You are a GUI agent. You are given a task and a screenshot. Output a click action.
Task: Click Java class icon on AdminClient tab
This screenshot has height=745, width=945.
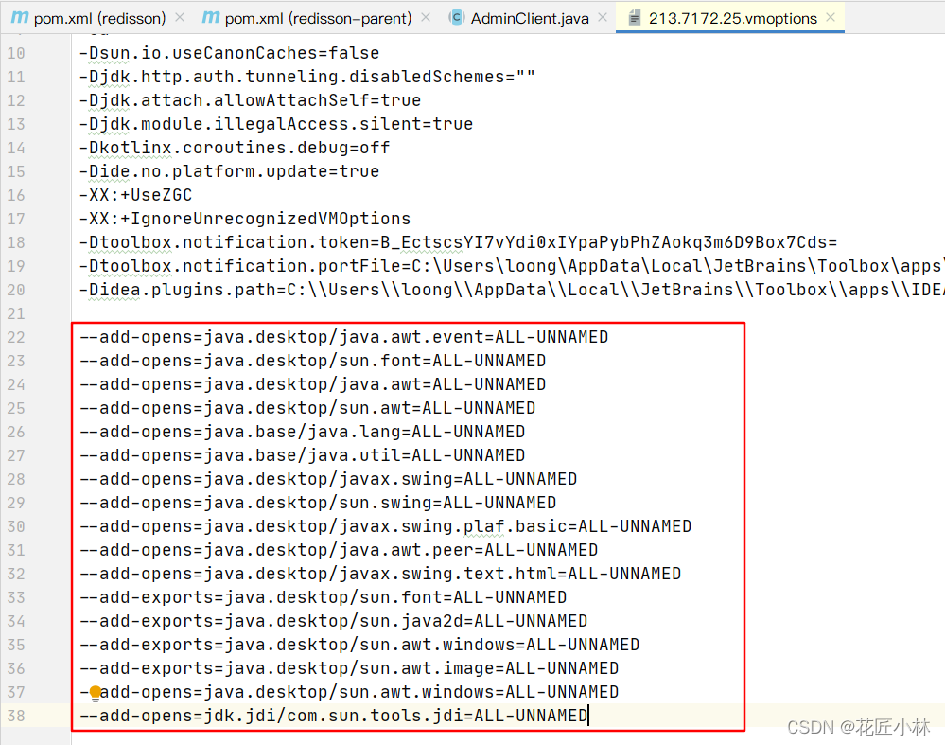click(x=457, y=18)
